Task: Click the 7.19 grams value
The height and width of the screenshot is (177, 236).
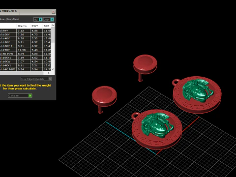Action: coord(21,58)
